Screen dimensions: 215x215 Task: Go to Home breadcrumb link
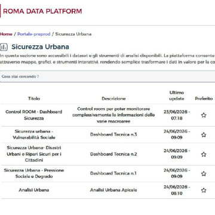(6, 34)
